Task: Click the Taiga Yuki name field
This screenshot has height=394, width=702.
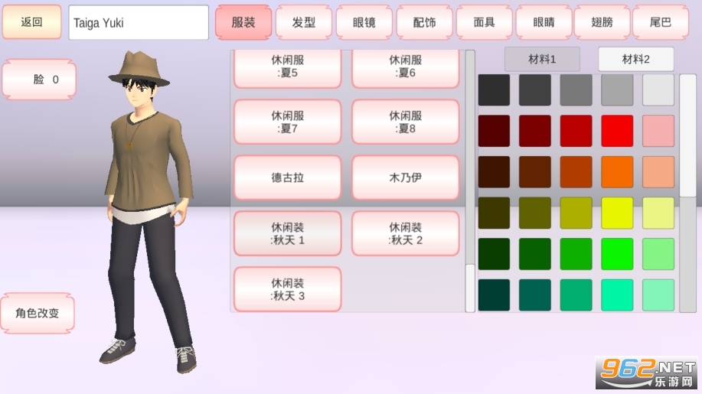Action: tap(139, 23)
